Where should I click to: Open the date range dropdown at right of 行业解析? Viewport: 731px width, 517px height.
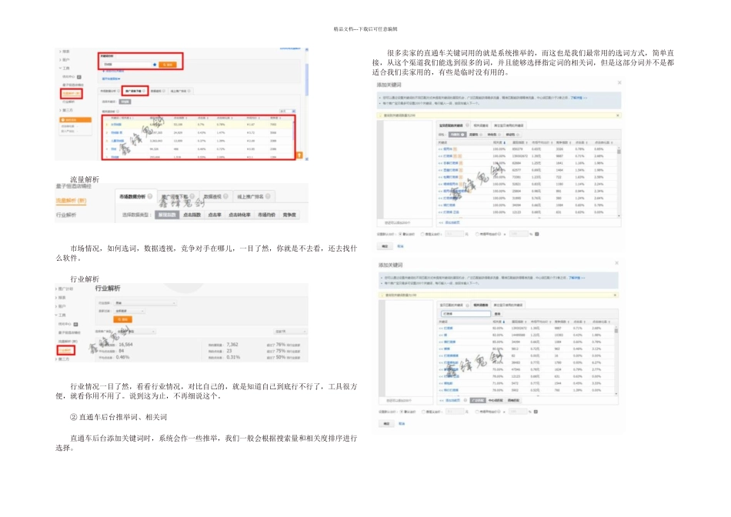click(290, 332)
